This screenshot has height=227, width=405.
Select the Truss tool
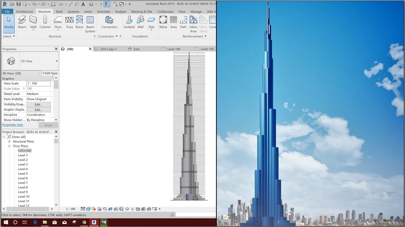[69, 23]
